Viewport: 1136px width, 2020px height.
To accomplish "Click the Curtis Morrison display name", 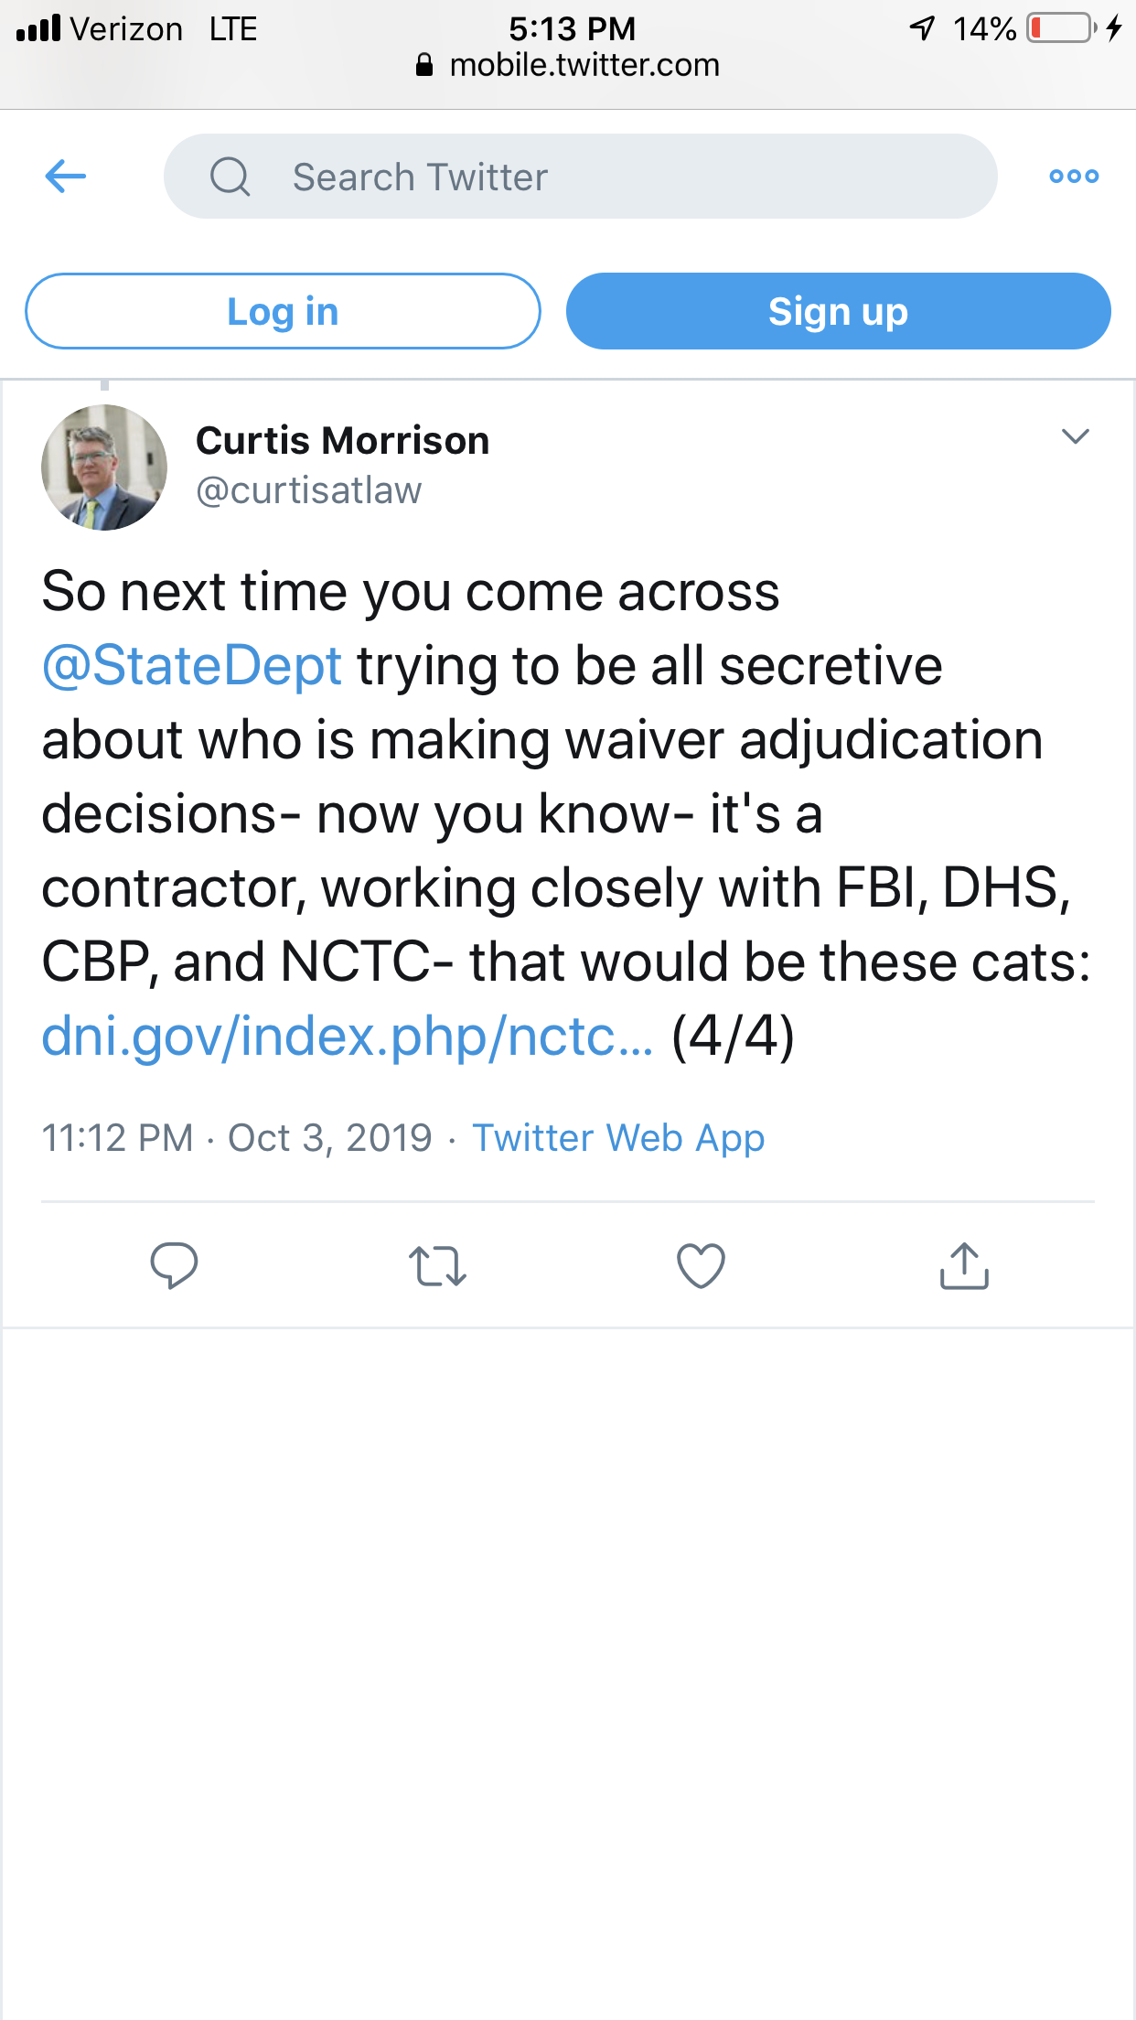I will tap(343, 440).
